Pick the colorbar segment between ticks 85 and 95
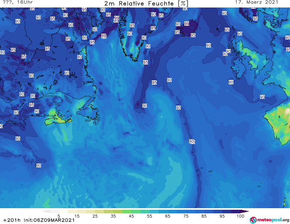 213,211
